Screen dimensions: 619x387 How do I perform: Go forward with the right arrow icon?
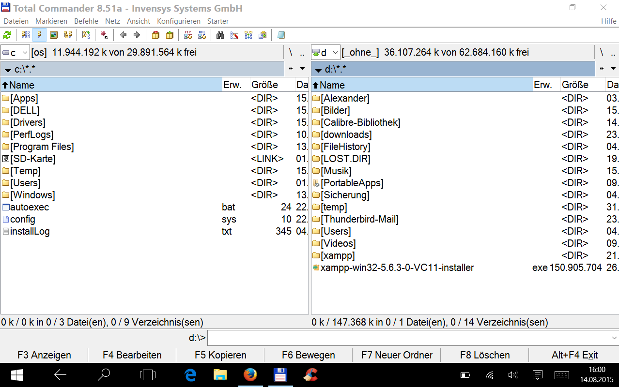tap(137, 35)
